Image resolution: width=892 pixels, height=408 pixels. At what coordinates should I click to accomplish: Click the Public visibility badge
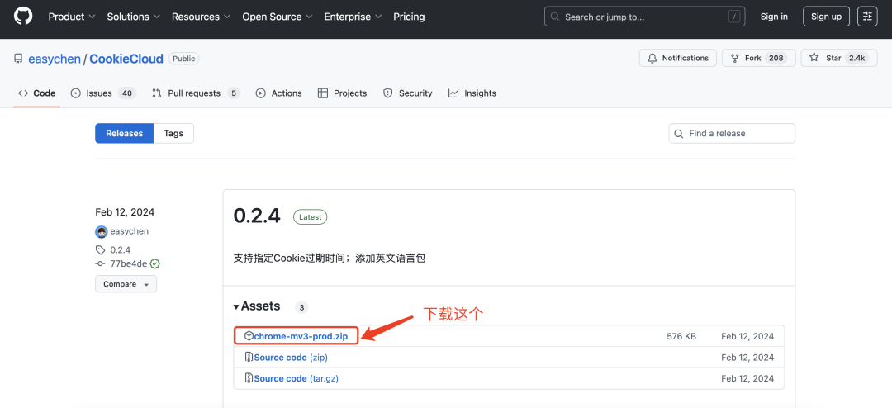point(183,59)
